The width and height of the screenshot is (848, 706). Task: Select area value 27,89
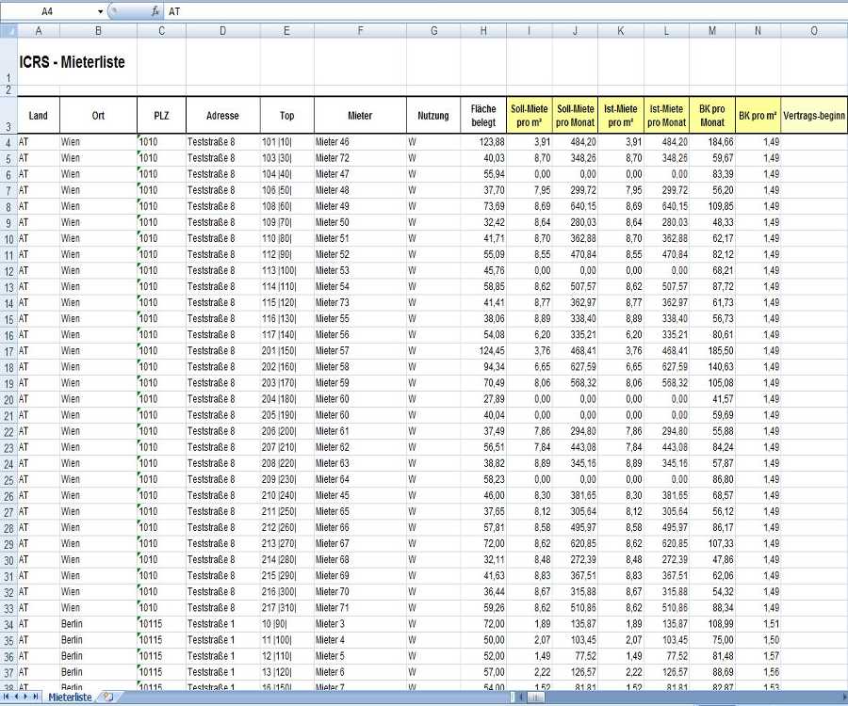click(x=483, y=399)
